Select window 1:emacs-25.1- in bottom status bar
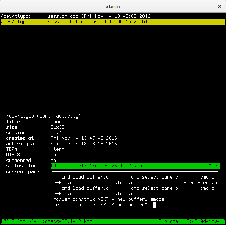This screenshot has height=225, width=226. [x=57, y=221]
